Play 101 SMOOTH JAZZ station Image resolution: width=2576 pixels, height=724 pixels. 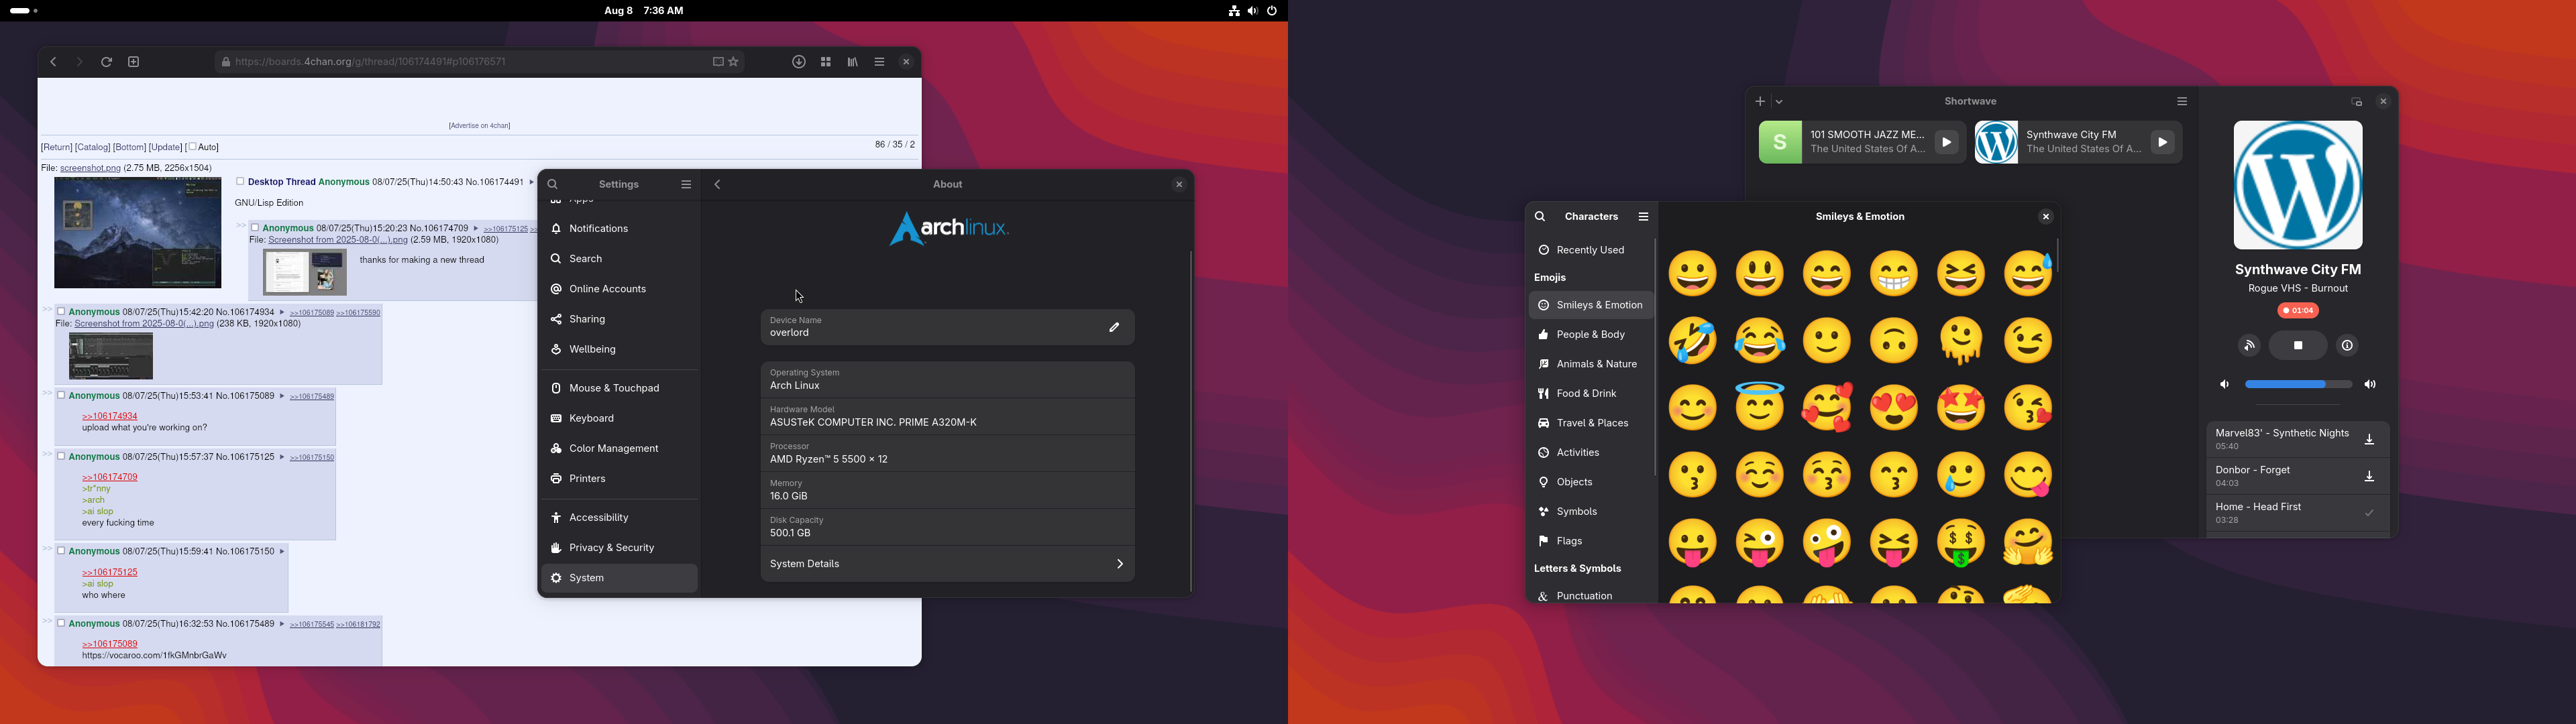(1946, 143)
